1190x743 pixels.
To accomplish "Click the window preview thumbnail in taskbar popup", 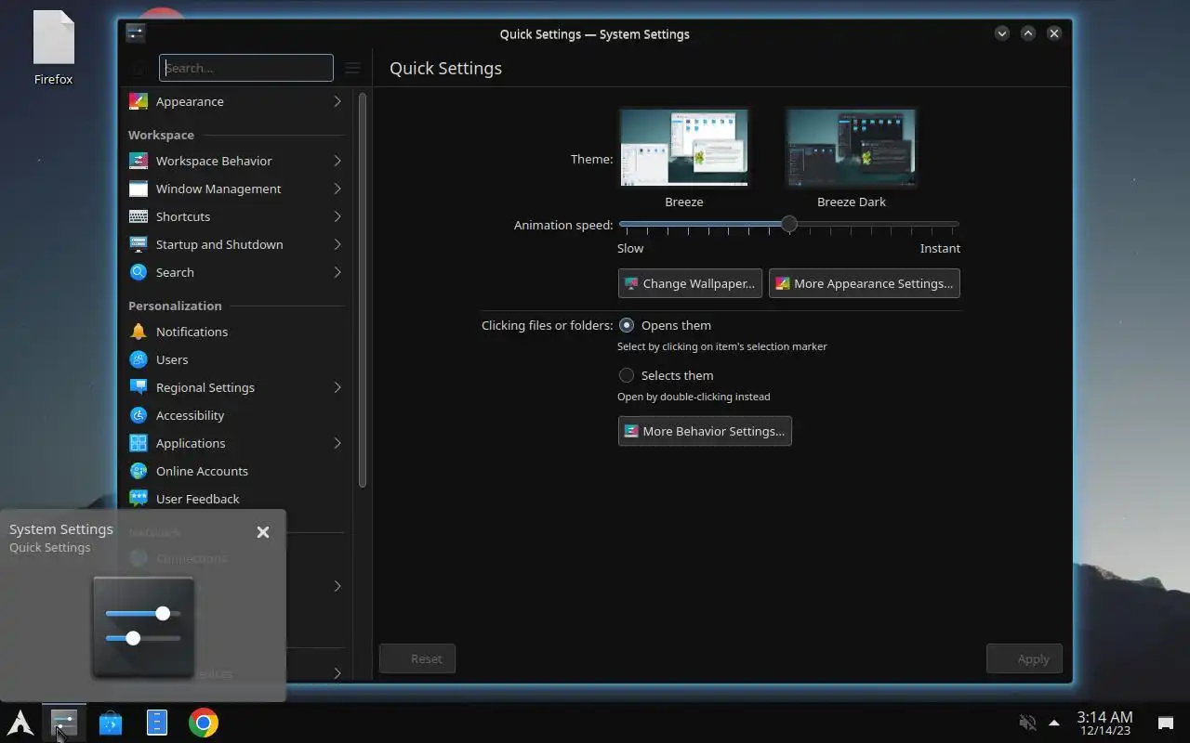I will point(143,627).
